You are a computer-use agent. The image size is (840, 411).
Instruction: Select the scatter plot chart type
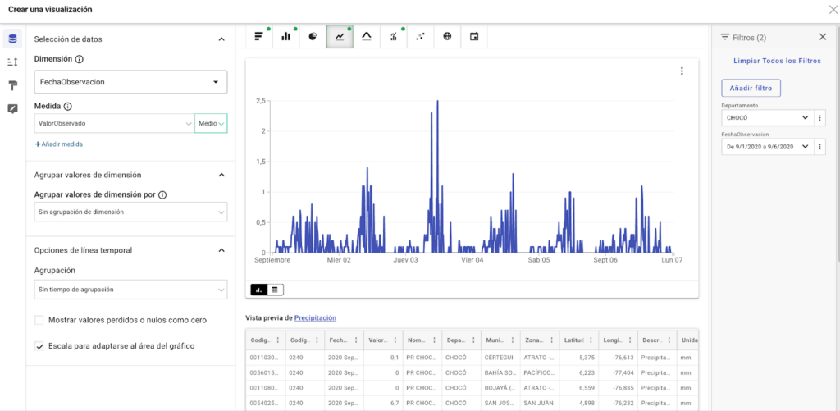point(420,36)
